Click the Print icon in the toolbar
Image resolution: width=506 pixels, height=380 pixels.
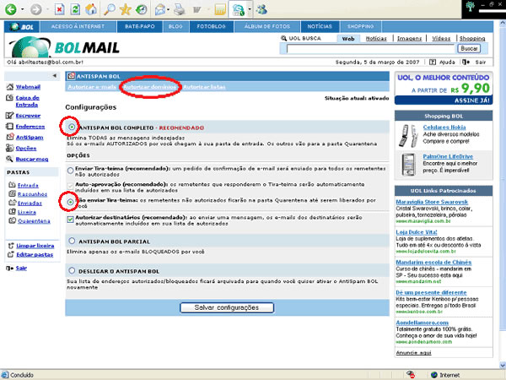pyautogui.click(x=176, y=10)
